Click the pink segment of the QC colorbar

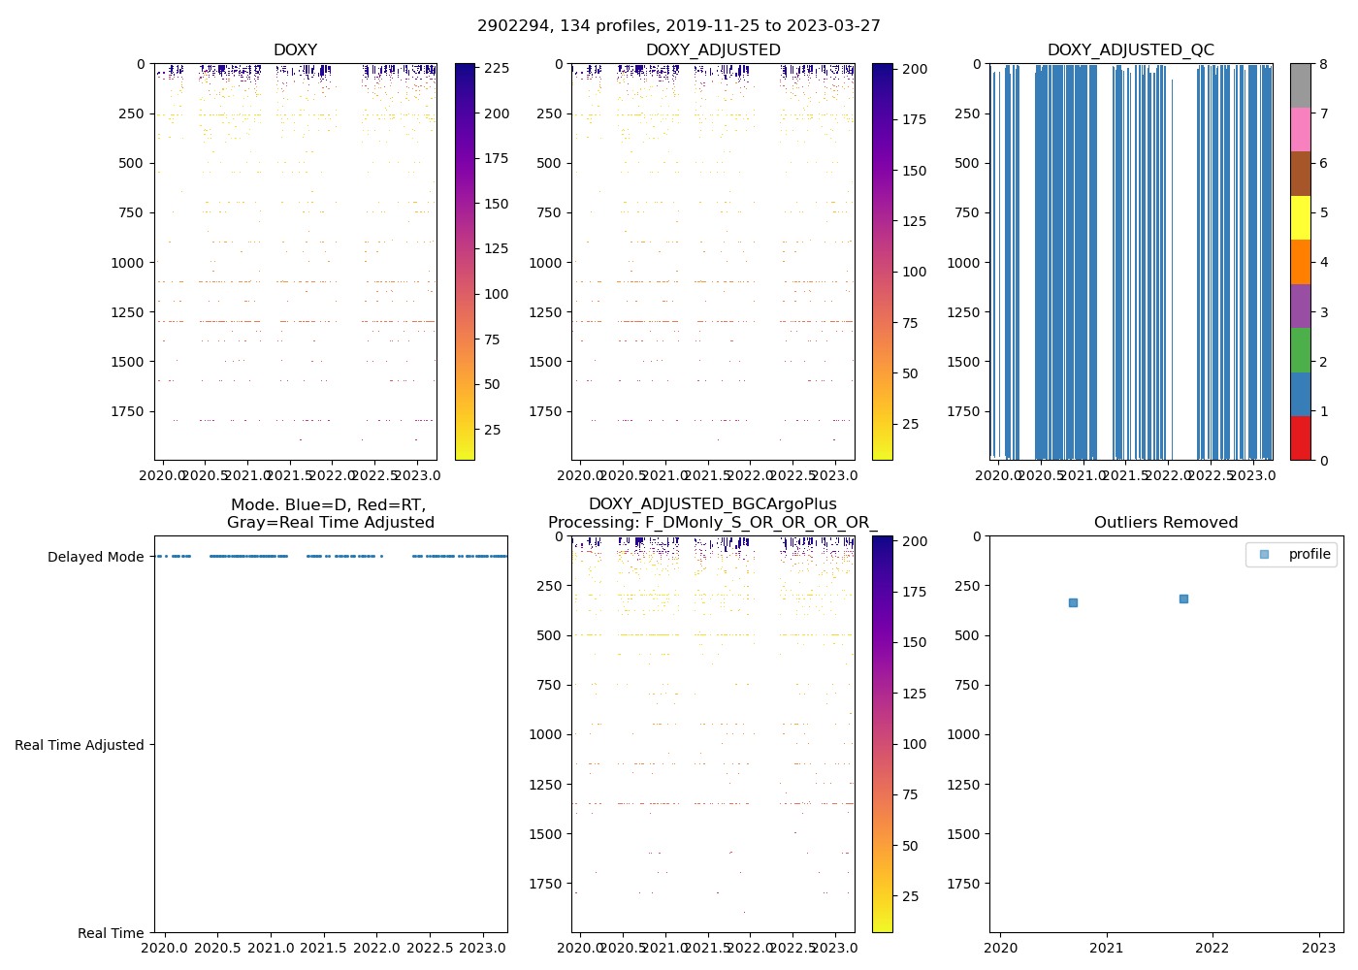click(x=1301, y=130)
